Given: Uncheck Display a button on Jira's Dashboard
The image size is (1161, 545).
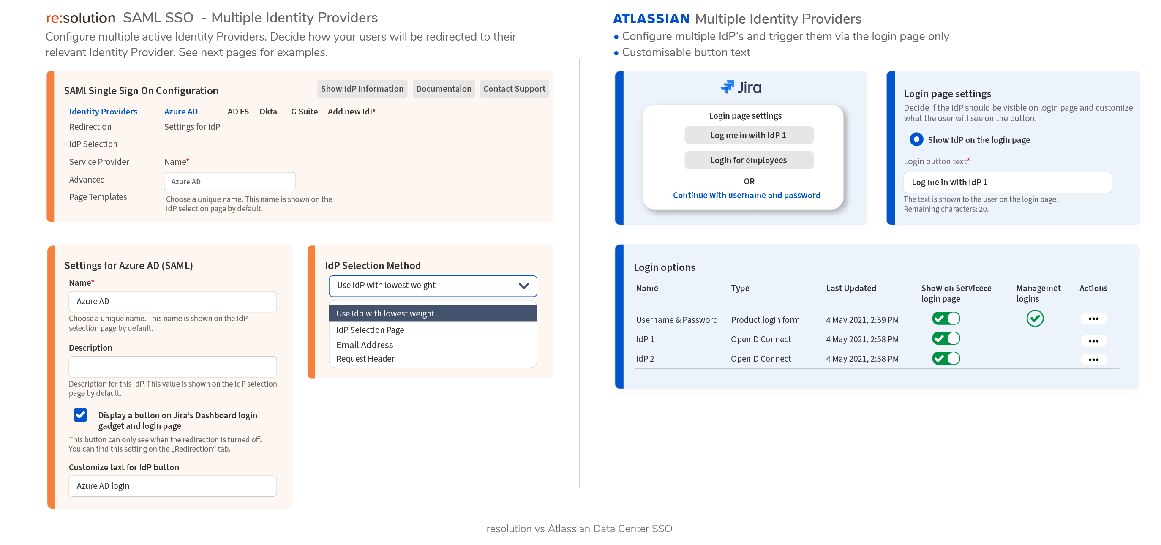Looking at the screenshot, I should click(80, 415).
